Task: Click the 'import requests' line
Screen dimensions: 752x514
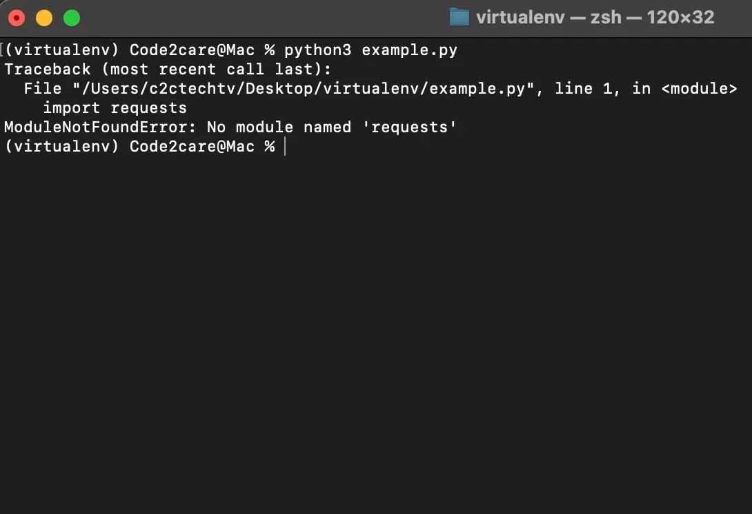Action: coord(115,108)
